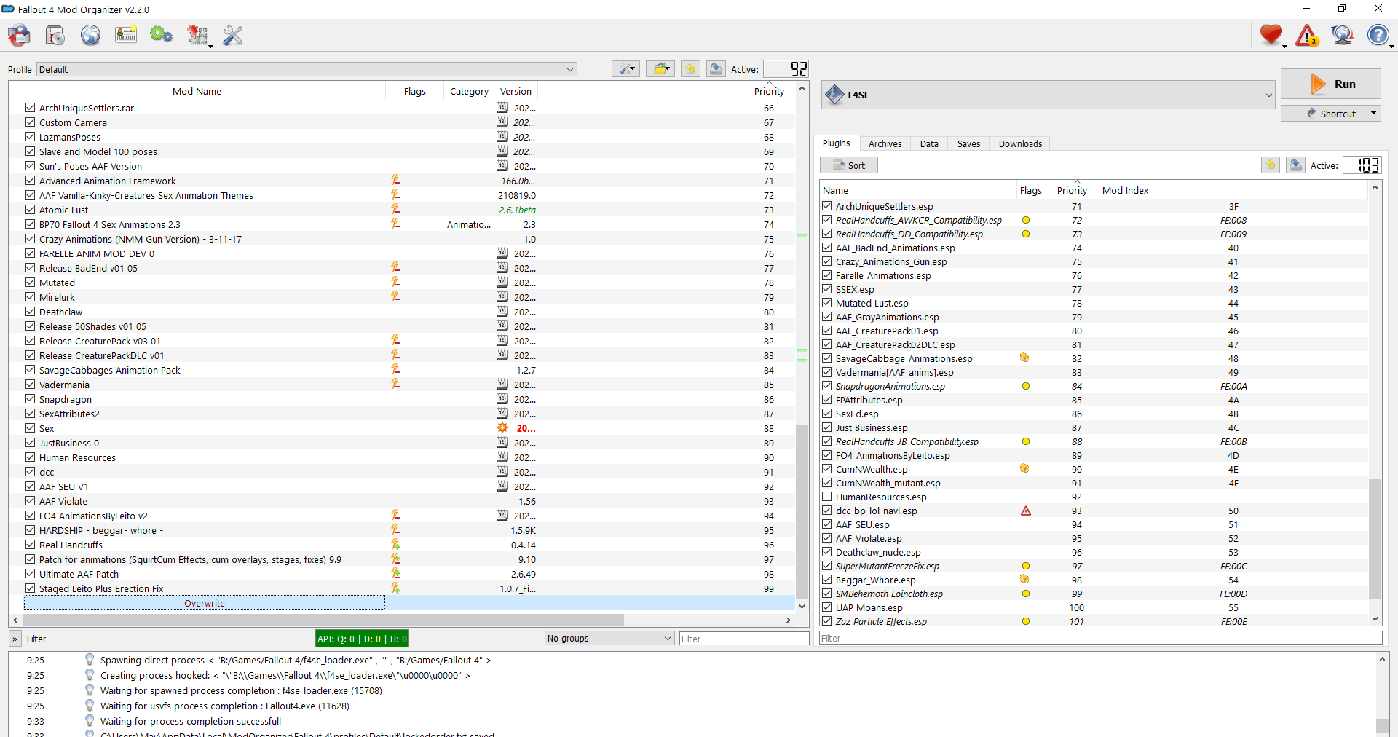Image resolution: width=1398 pixels, height=737 pixels.
Task: Click the change game instance toolbar icon
Action: pos(20,35)
